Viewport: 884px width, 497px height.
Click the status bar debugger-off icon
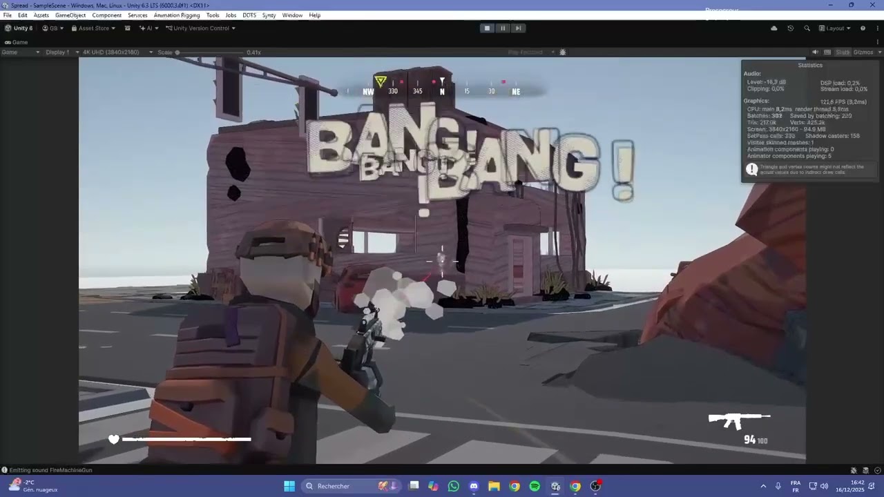click(854, 470)
